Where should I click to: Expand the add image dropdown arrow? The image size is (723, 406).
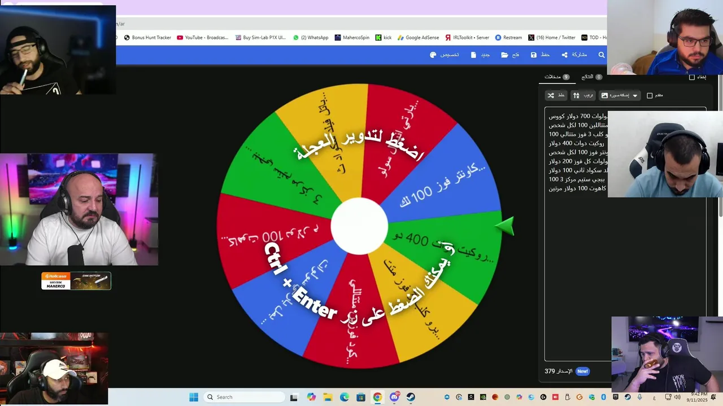635,96
